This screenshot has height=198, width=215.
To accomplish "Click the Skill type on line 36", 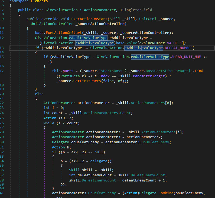I will click(x=74, y=170).
